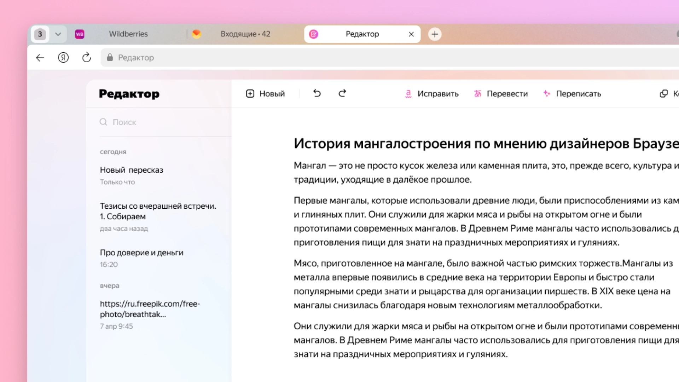Viewport: 679px width, 382px height.
Task: Select the Новый пересказ document
Action: coord(131,170)
